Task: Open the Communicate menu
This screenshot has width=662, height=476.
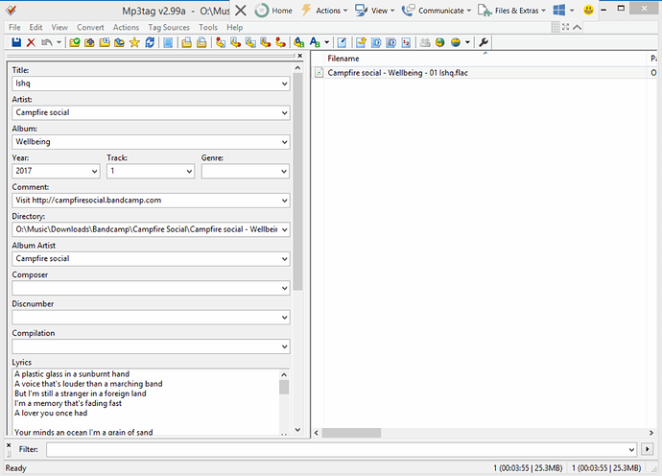Action: tap(437, 11)
